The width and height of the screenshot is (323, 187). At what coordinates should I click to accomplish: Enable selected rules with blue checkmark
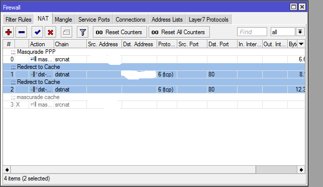pos(38,32)
